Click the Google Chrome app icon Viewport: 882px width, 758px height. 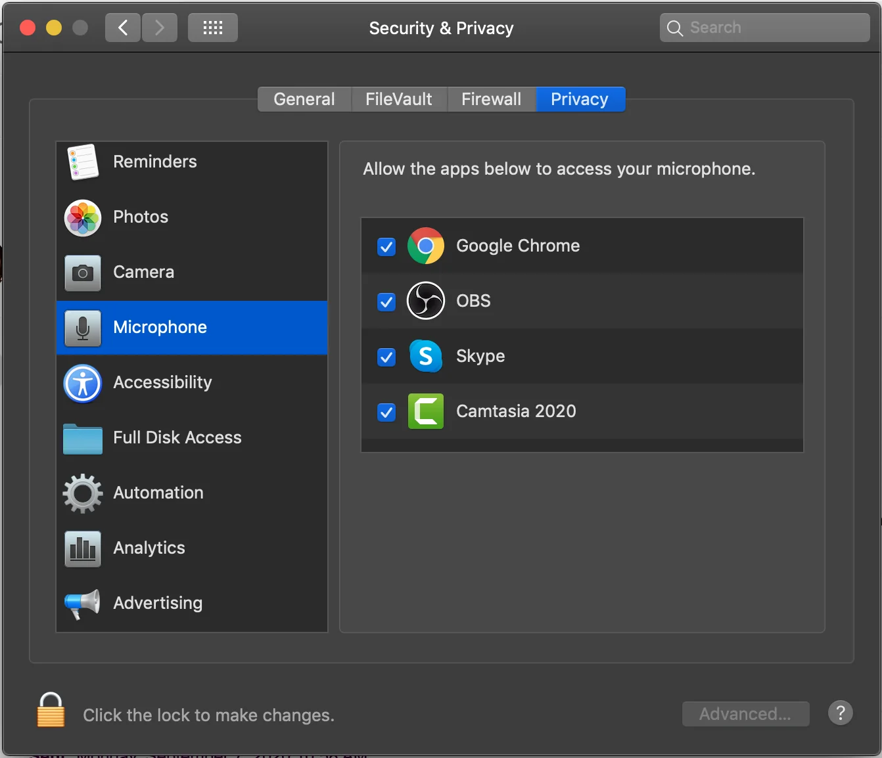pyautogui.click(x=426, y=246)
